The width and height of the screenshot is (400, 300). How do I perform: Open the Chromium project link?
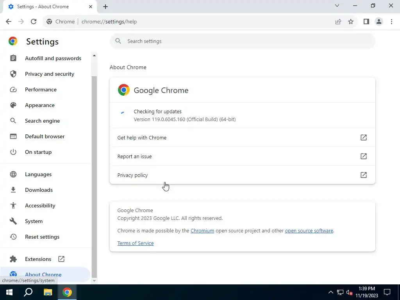point(202,230)
